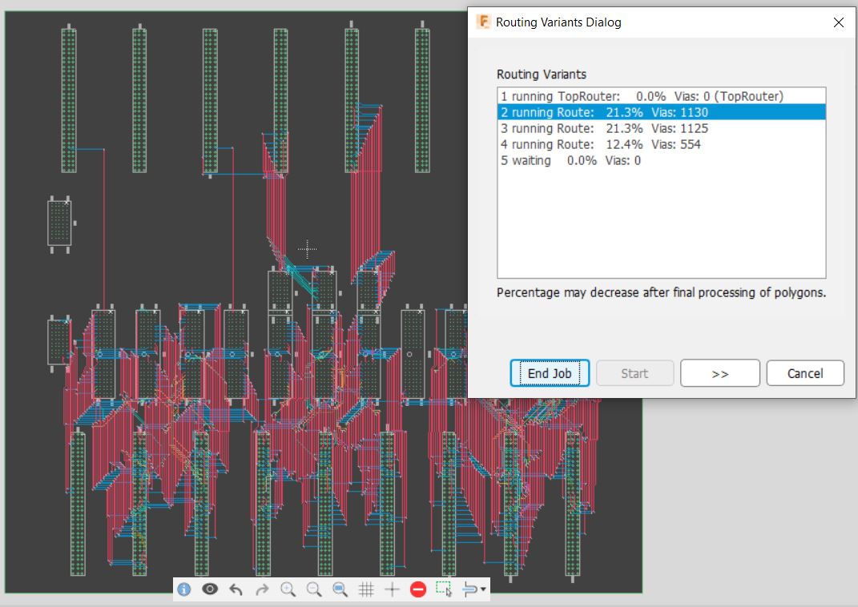Toggle board object visibility with the eye icon
The image size is (858, 607).
[210, 589]
